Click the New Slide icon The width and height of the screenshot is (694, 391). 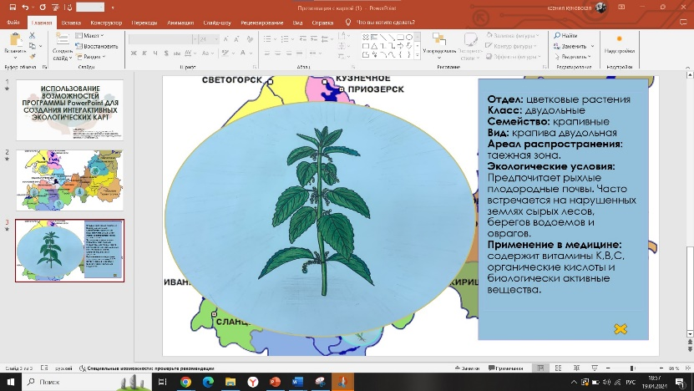tap(63, 39)
